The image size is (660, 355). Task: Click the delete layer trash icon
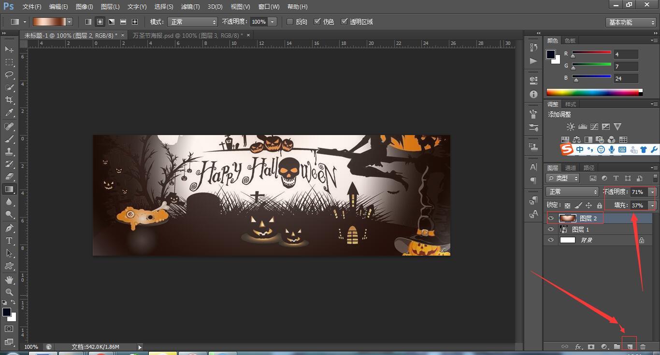point(643,346)
